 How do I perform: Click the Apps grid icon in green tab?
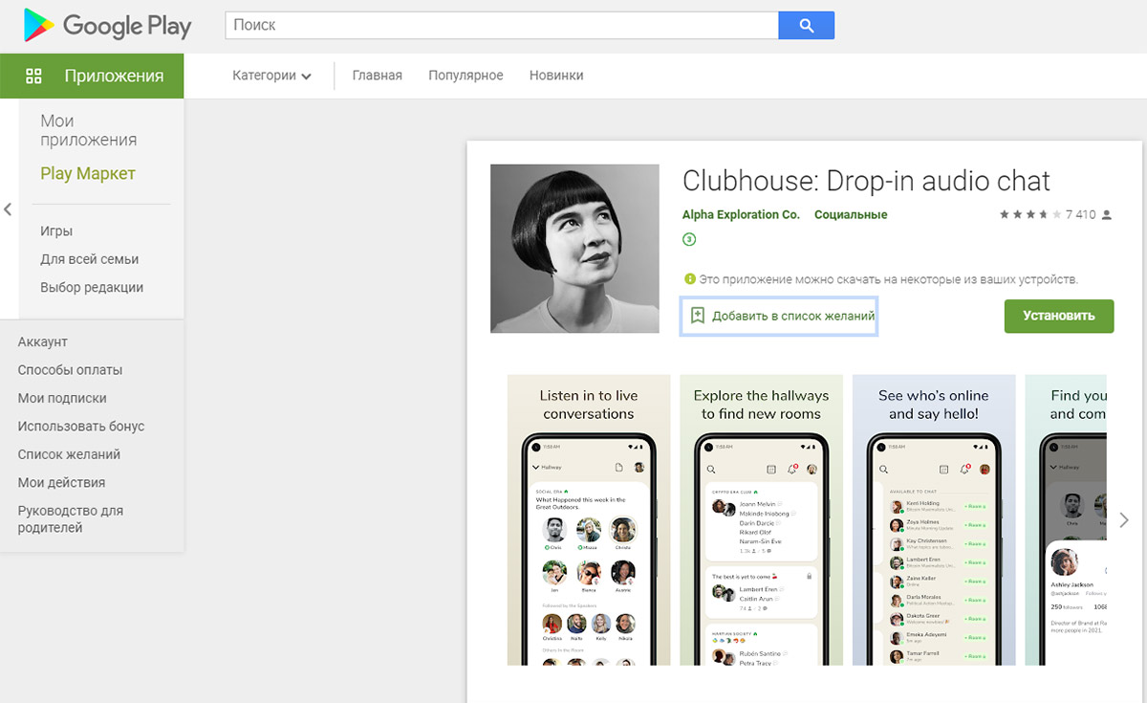tap(33, 76)
